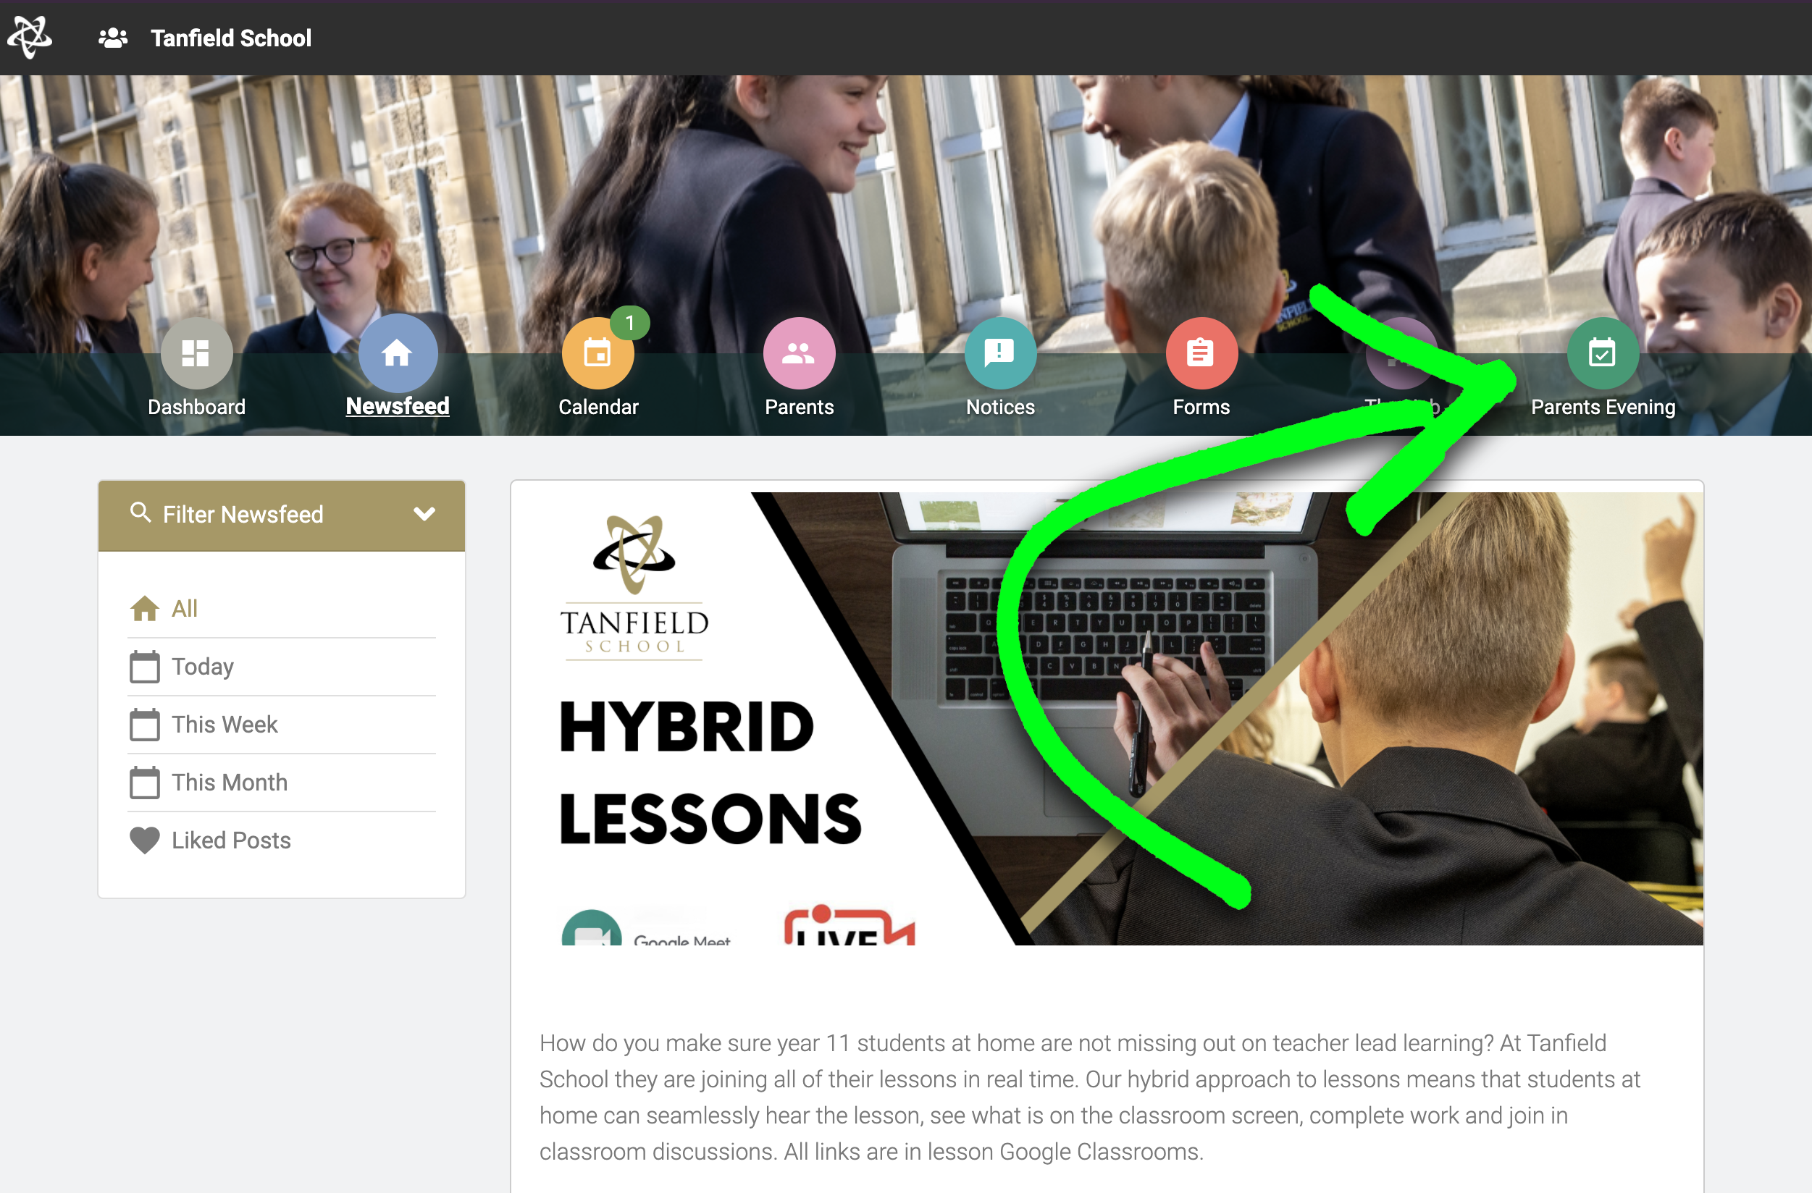Open the Calendar icon in navigation
The height and width of the screenshot is (1193, 1812).
pyautogui.click(x=597, y=353)
